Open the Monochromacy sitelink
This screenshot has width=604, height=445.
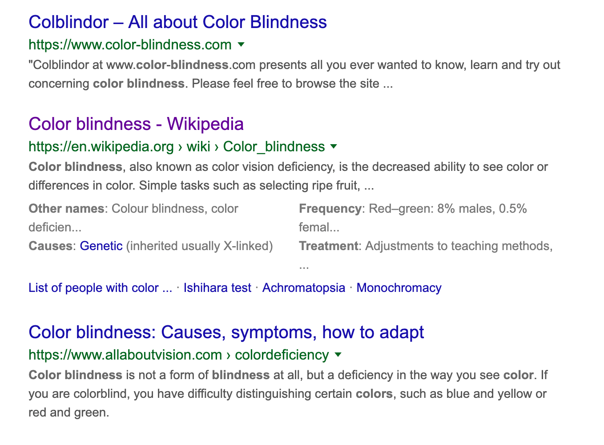[399, 287]
